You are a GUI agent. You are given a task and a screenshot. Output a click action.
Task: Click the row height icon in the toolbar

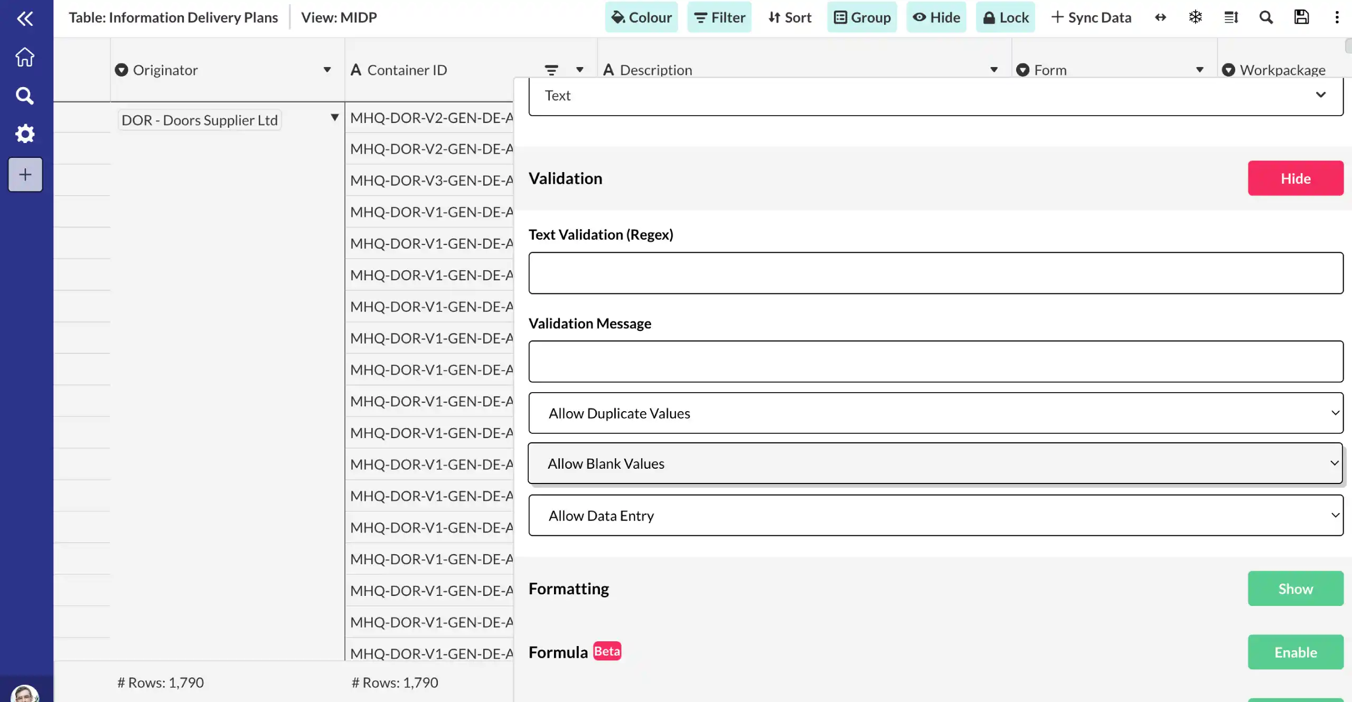[1231, 17]
